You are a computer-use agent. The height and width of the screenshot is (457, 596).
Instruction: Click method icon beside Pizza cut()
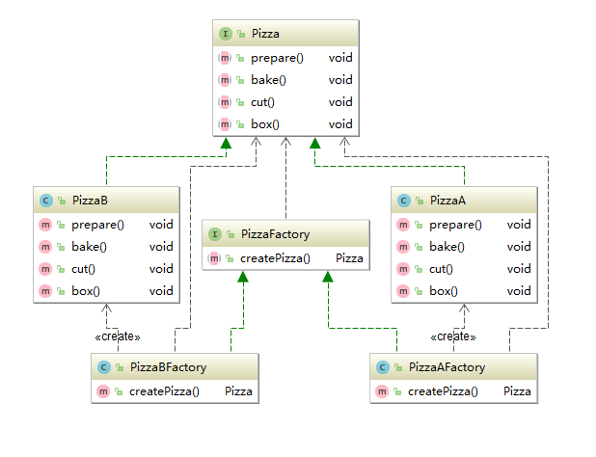click(225, 102)
